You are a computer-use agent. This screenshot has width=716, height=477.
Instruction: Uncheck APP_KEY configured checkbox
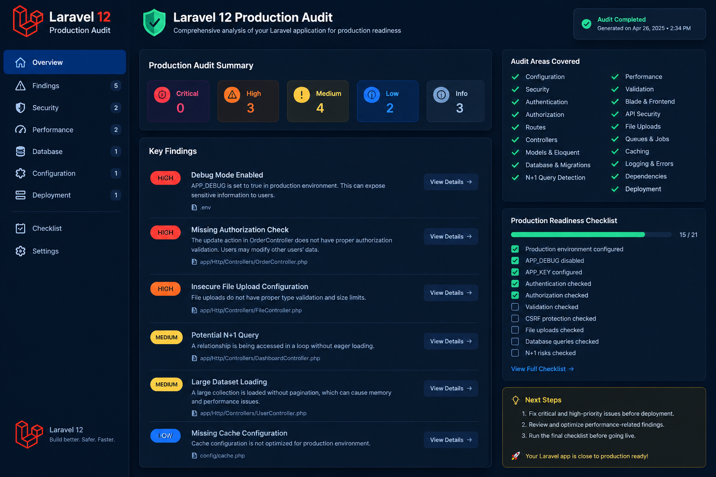(515, 272)
